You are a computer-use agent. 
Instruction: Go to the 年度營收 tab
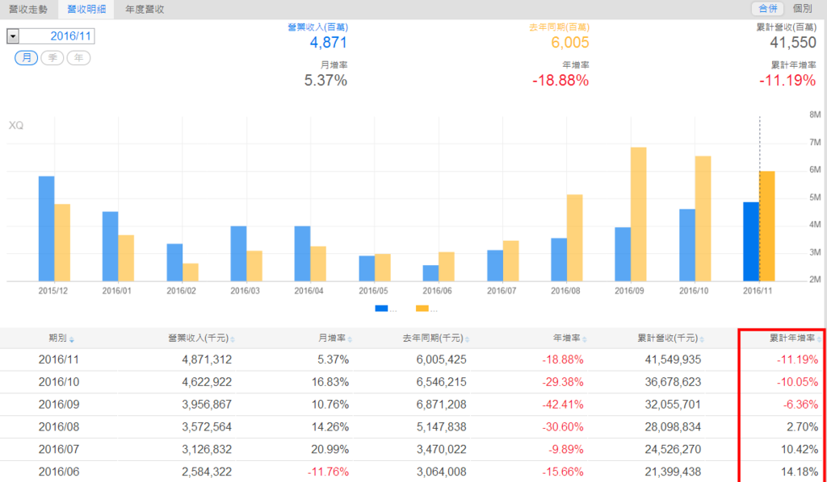pos(145,10)
